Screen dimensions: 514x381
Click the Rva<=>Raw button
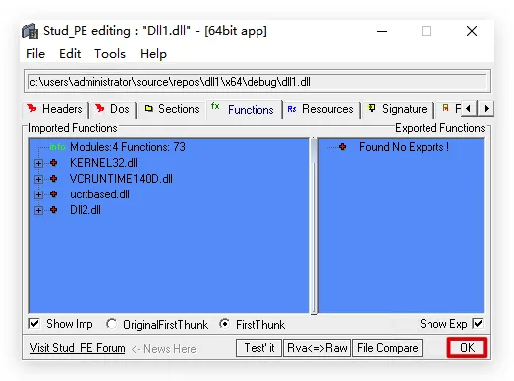pos(317,348)
